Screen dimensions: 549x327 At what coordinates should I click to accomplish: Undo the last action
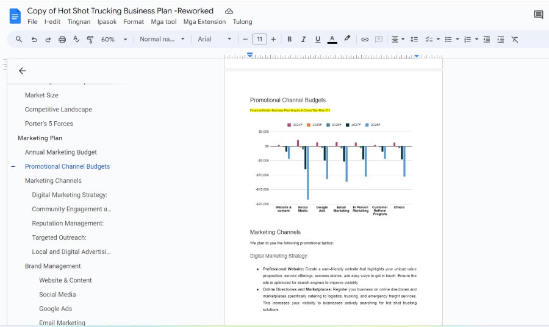pos(34,40)
